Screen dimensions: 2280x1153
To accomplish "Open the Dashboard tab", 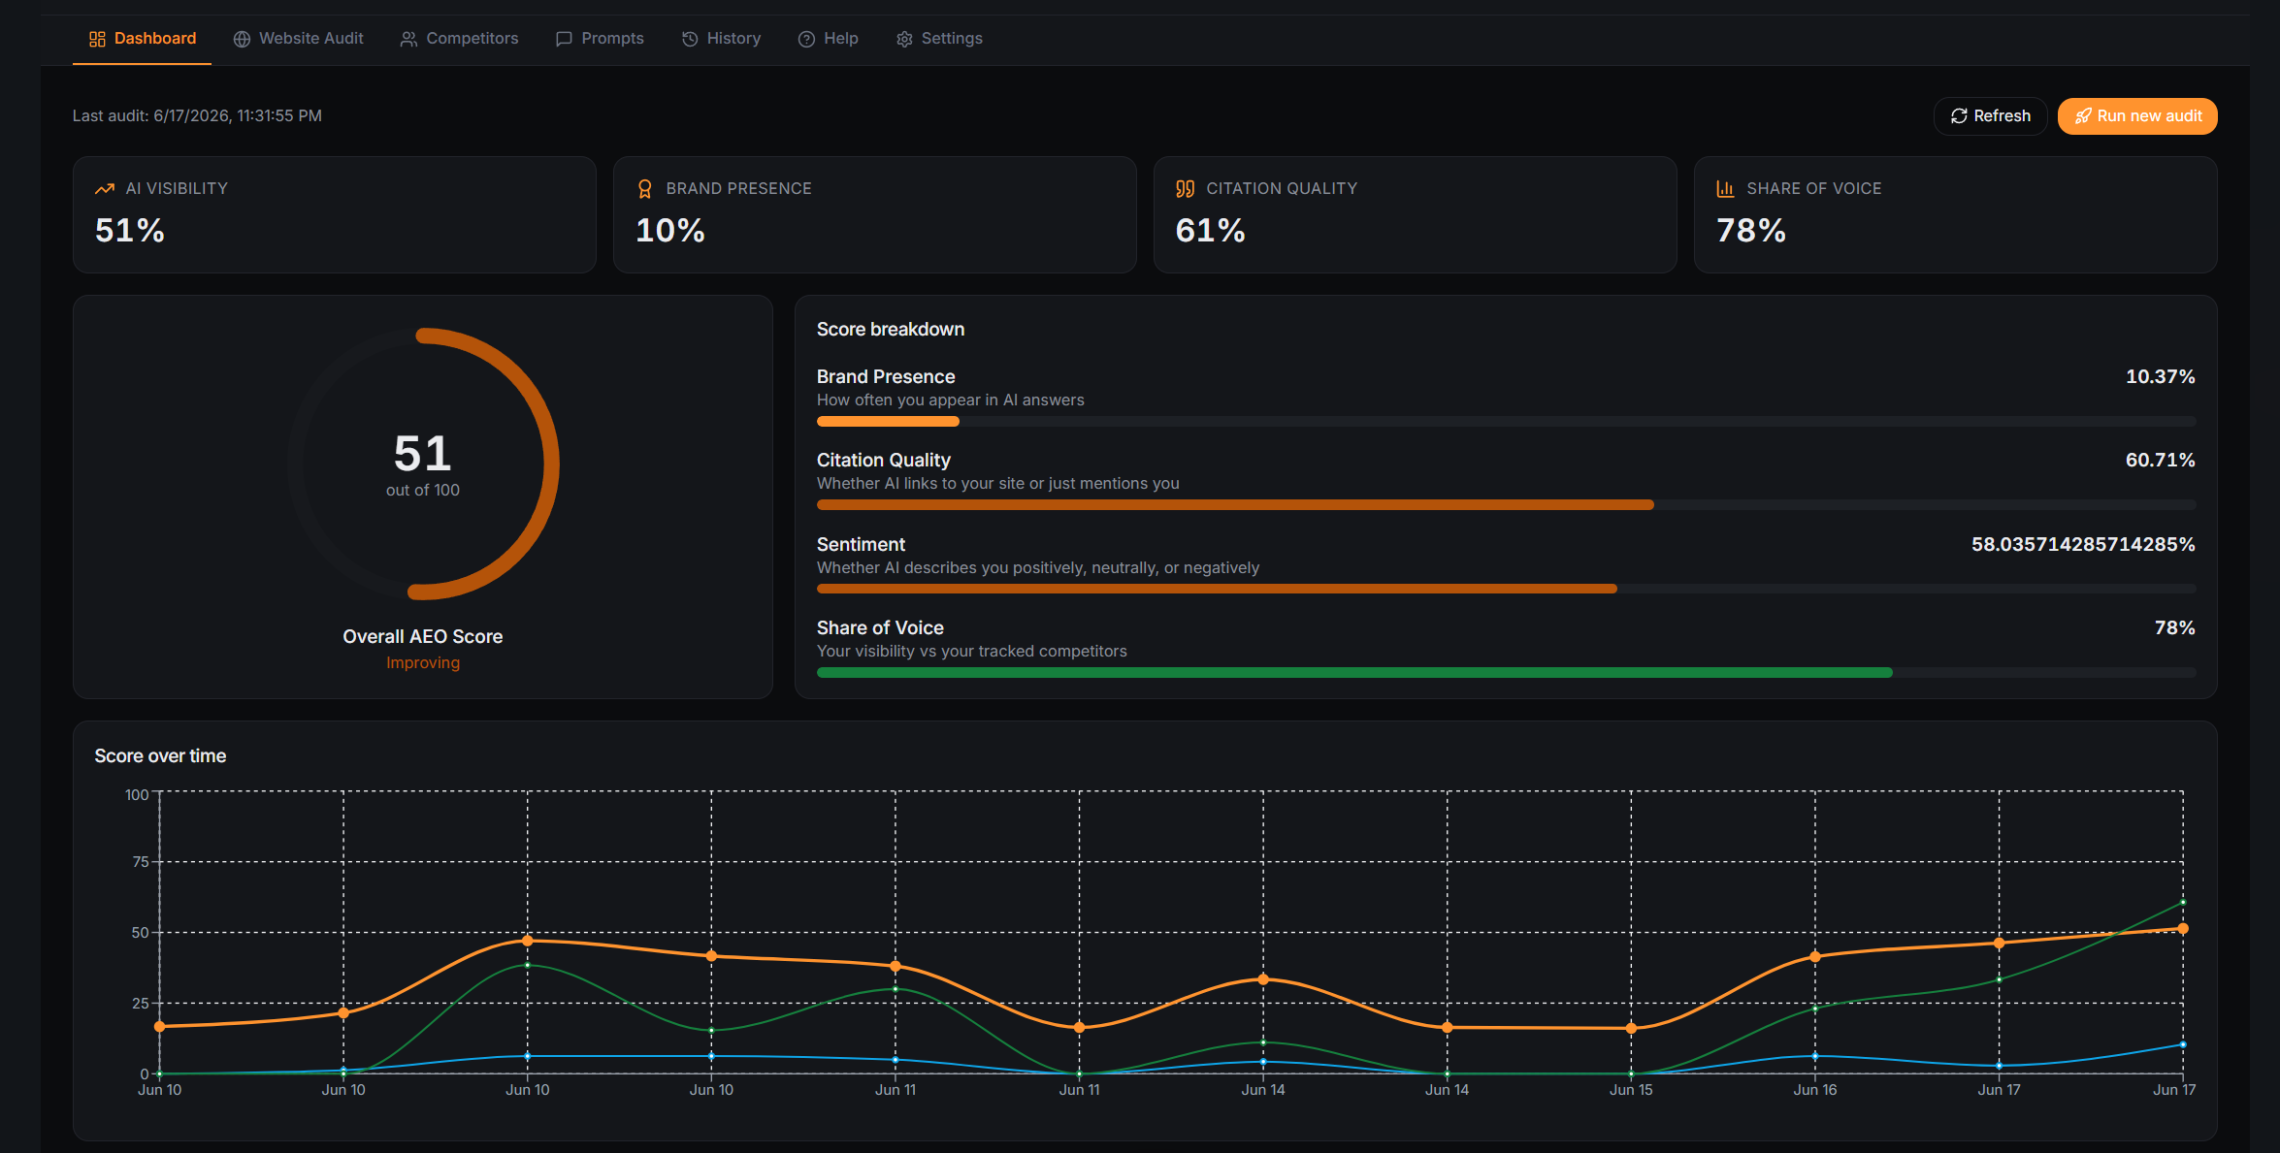I will coord(142,39).
